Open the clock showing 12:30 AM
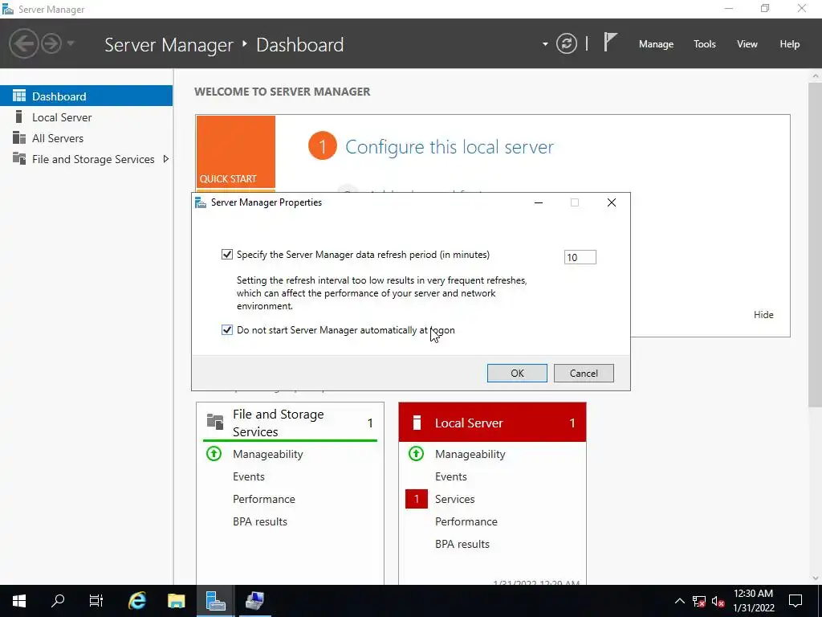The image size is (822, 617). pyautogui.click(x=753, y=601)
